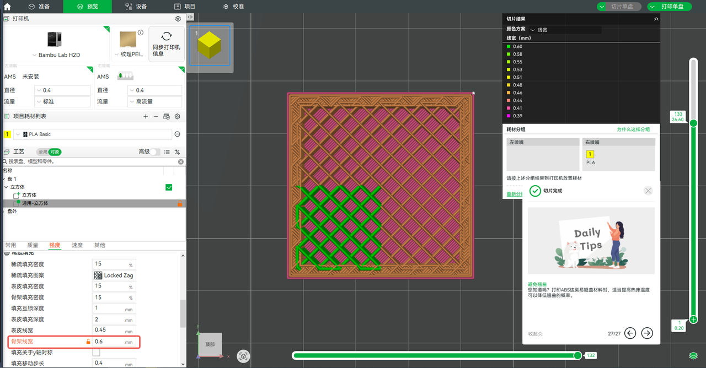
Task: Go to the home screen icon
Action: pyautogui.click(x=7, y=7)
